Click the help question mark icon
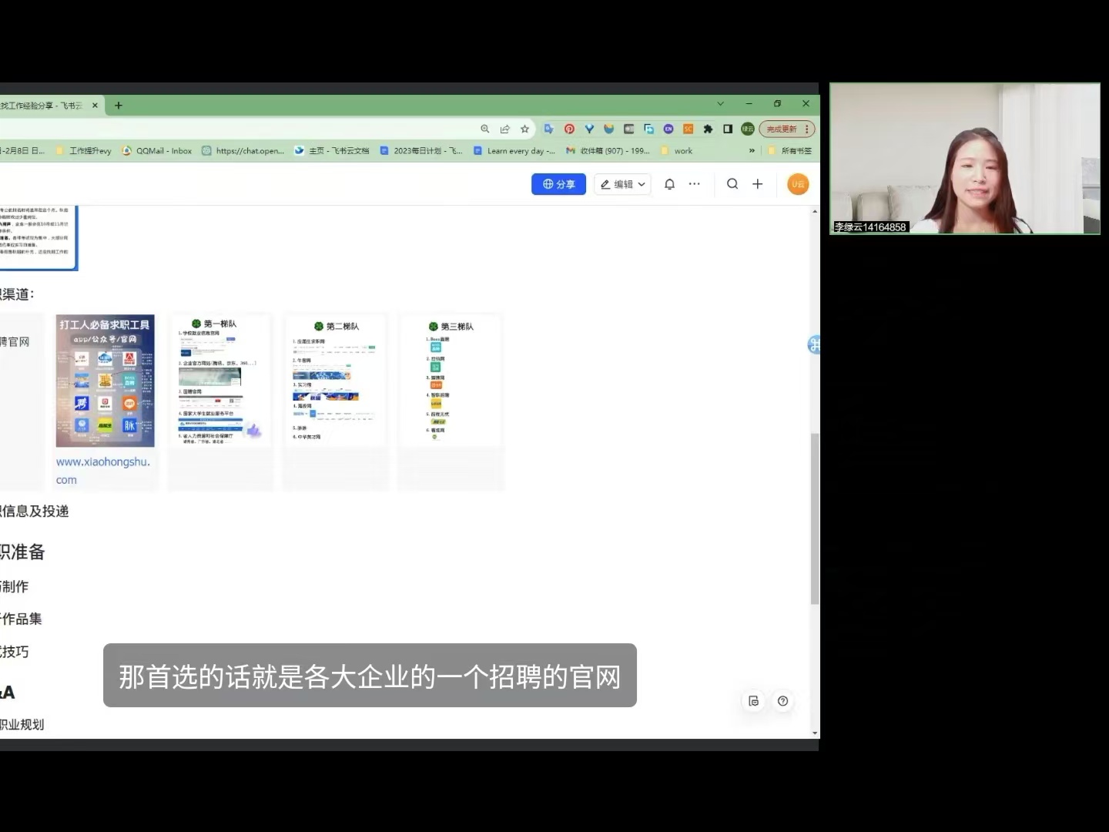Viewport: 1109px width, 832px height. pyautogui.click(x=782, y=701)
